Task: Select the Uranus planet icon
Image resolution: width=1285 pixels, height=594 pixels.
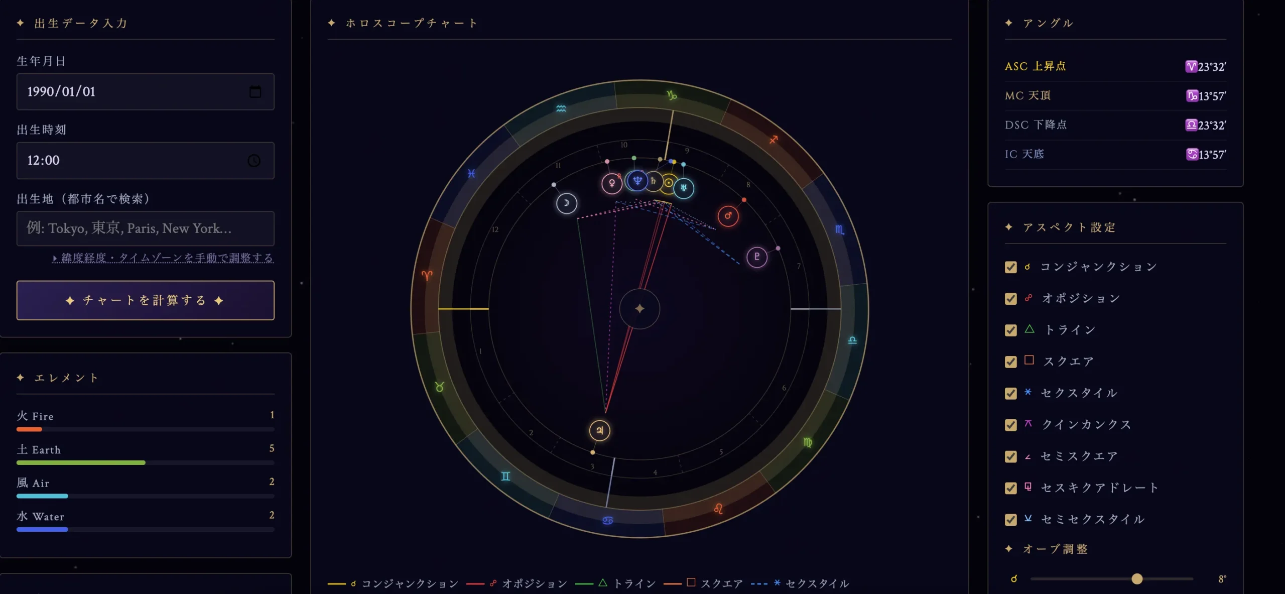Action: (683, 188)
